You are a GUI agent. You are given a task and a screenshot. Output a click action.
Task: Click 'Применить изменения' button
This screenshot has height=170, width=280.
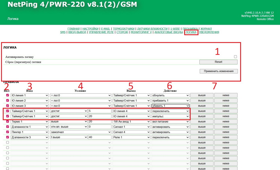(218, 71)
